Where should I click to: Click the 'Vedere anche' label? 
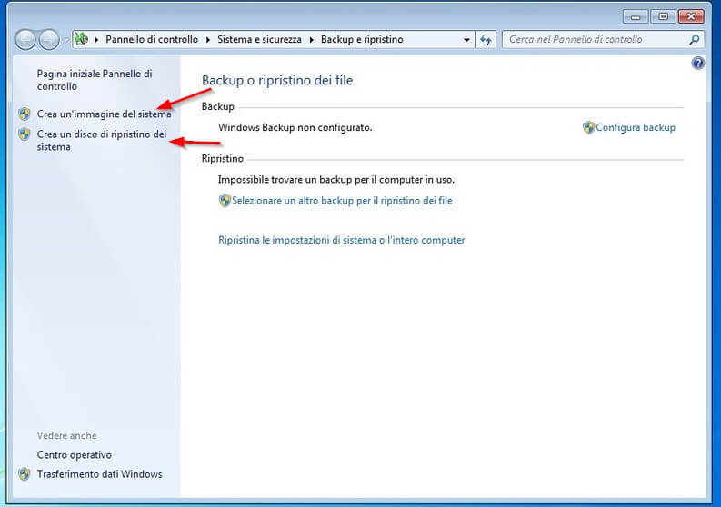pyautogui.click(x=66, y=435)
